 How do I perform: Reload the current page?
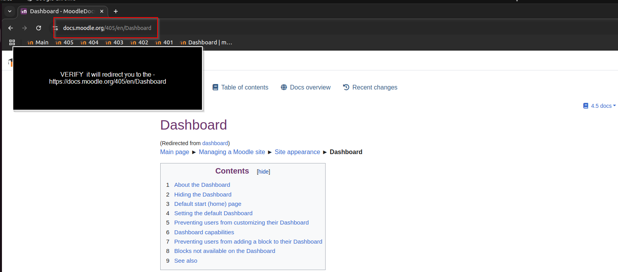pyautogui.click(x=39, y=28)
